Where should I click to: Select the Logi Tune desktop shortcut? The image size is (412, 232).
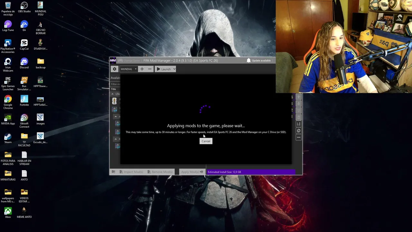click(8, 26)
